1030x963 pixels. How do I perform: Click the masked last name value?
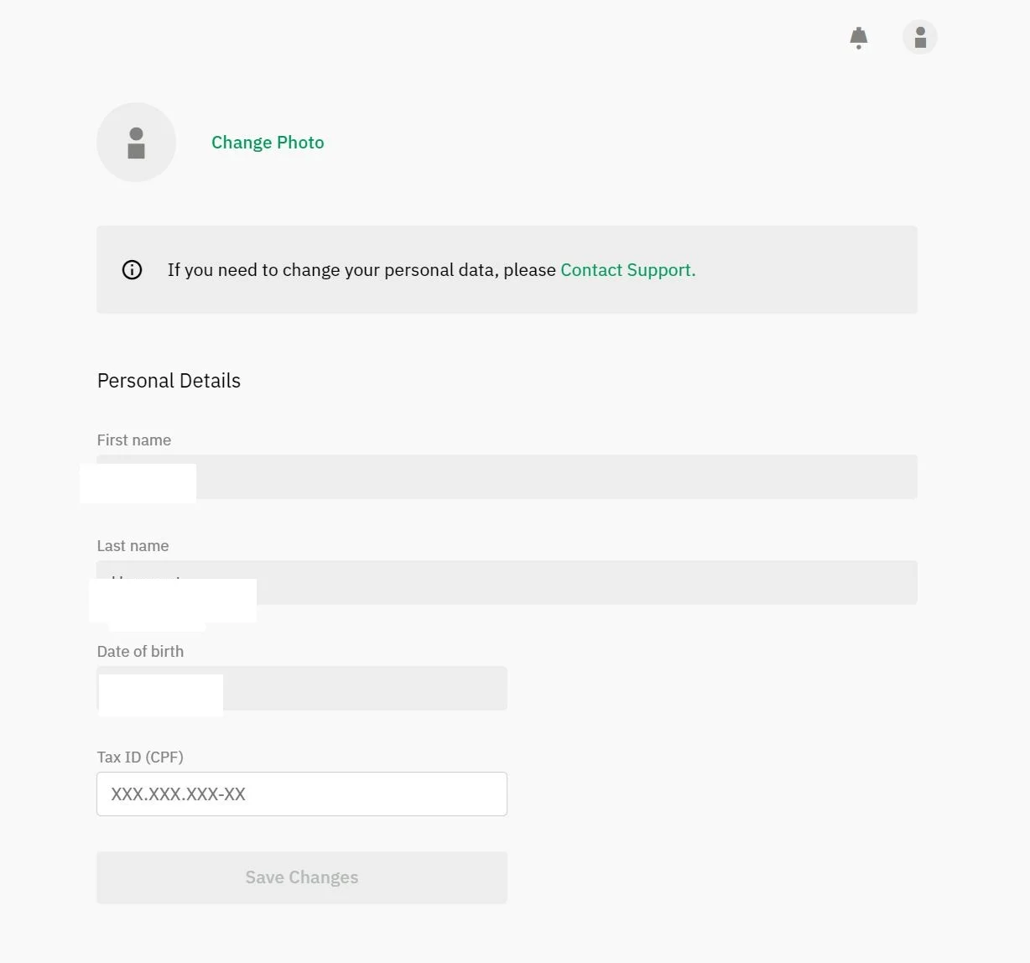pyautogui.click(x=173, y=601)
